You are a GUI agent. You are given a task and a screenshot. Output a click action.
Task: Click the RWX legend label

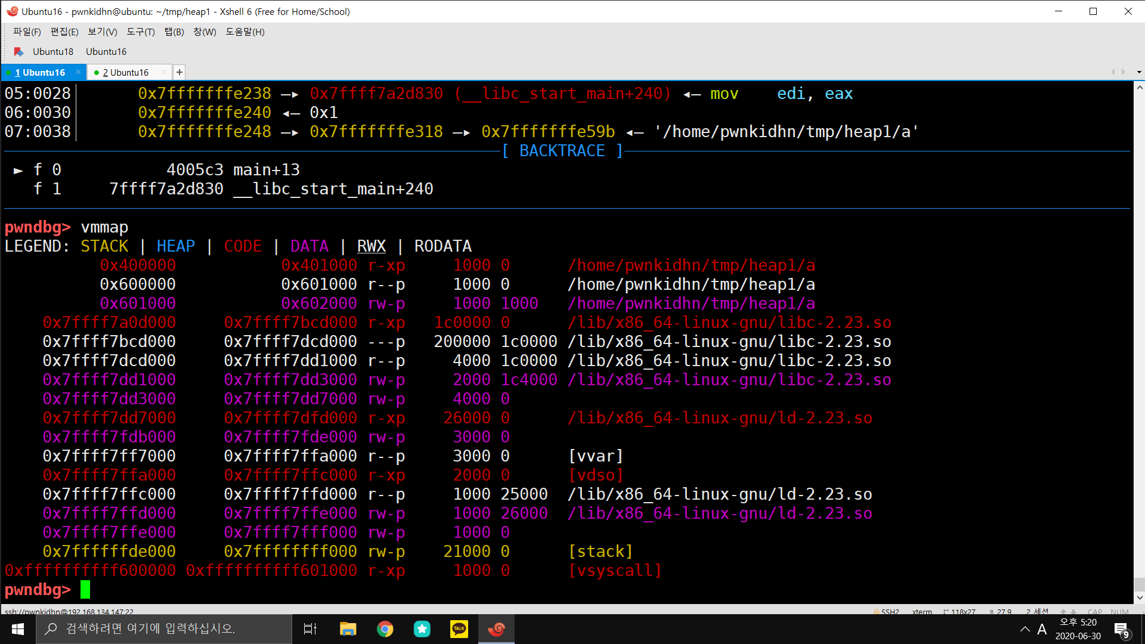click(371, 246)
